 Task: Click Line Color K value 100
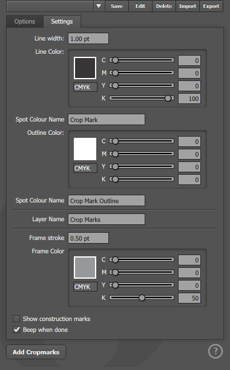pos(189,99)
